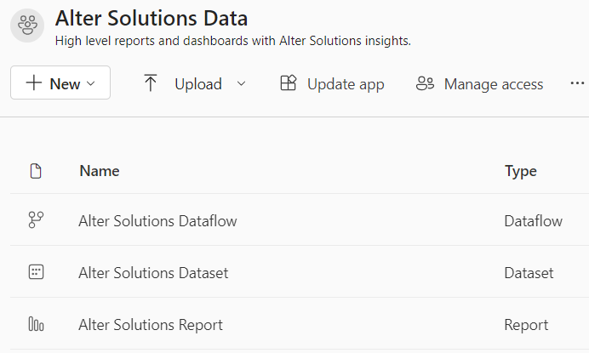
Task: Click the file icon column header
Action: coord(36,171)
